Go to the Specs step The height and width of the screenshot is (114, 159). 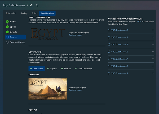13,27
